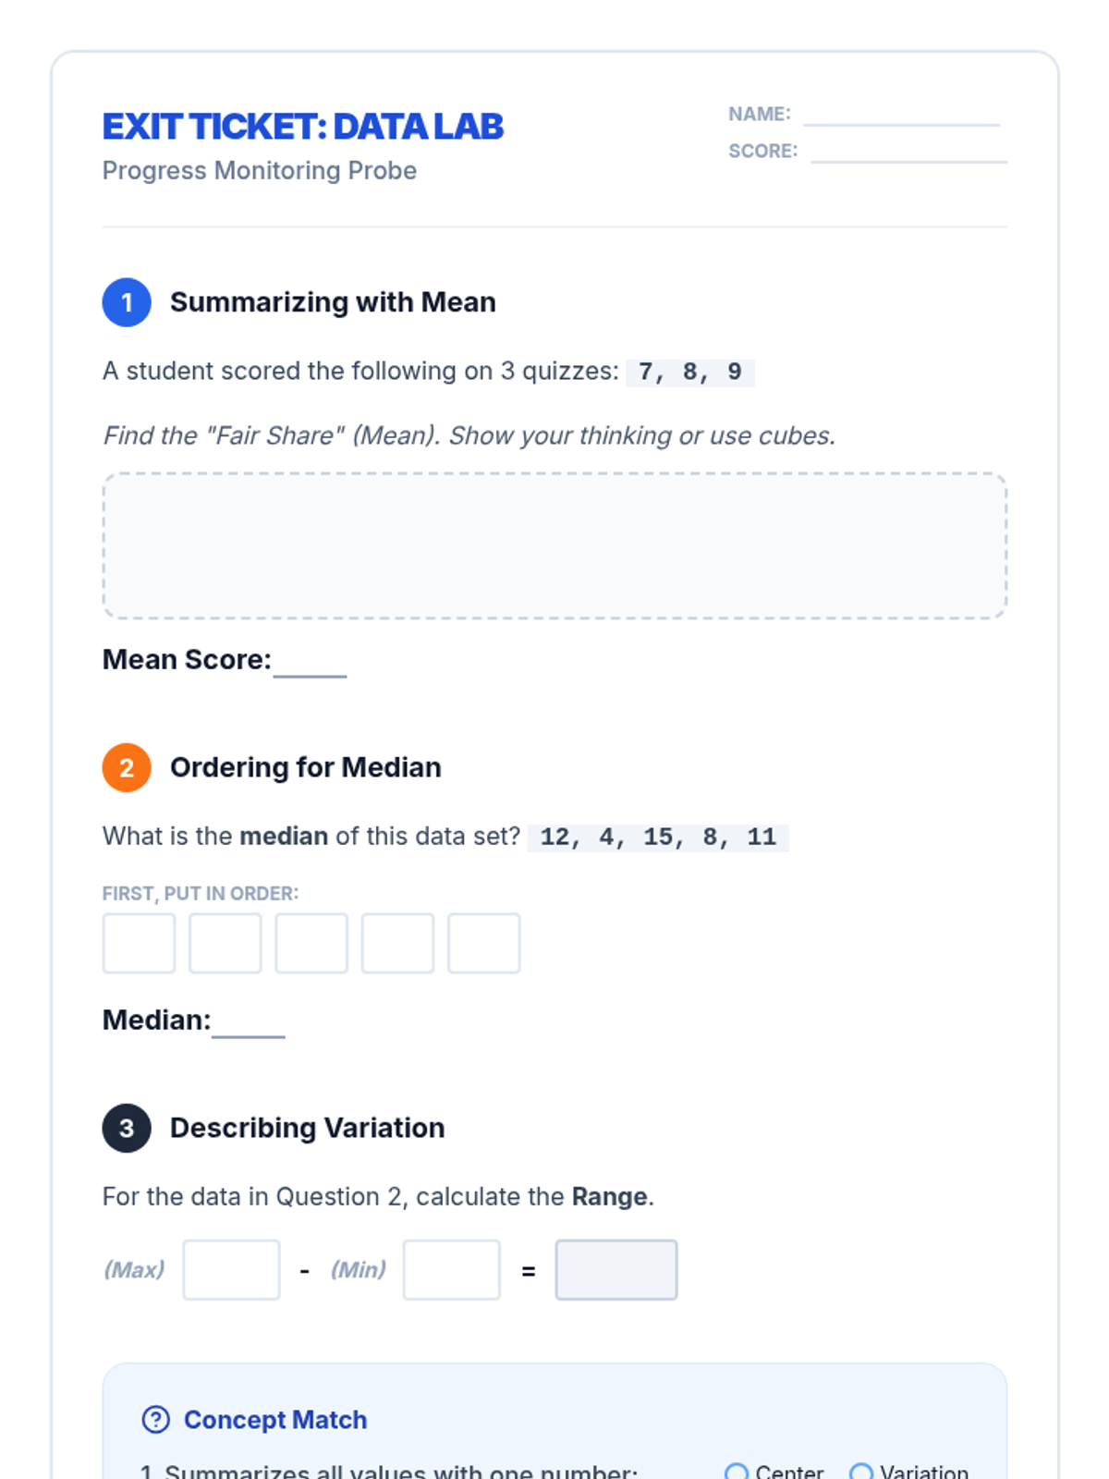Click the Mean Score answer blank
The height and width of the screenshot is (1479, 1109).
pos(311,662)
